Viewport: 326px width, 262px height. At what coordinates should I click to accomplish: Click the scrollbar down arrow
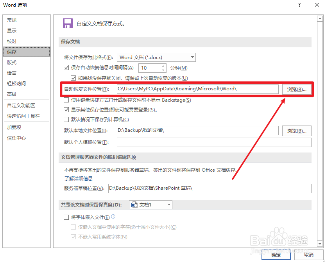click(320, 244)
